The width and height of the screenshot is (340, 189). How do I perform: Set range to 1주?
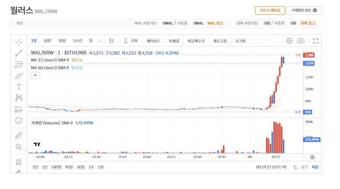91,167
